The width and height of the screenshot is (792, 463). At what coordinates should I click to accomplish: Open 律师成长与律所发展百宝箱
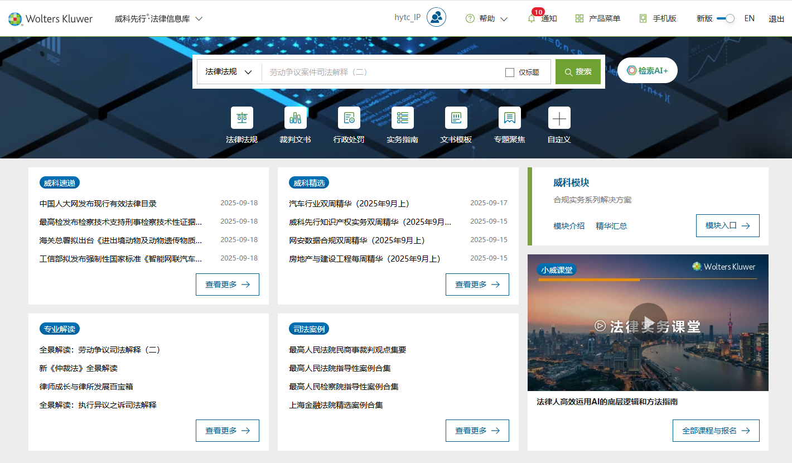click(86, 387)
